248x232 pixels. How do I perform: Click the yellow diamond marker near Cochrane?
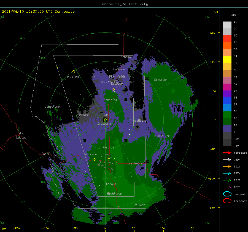94,159
